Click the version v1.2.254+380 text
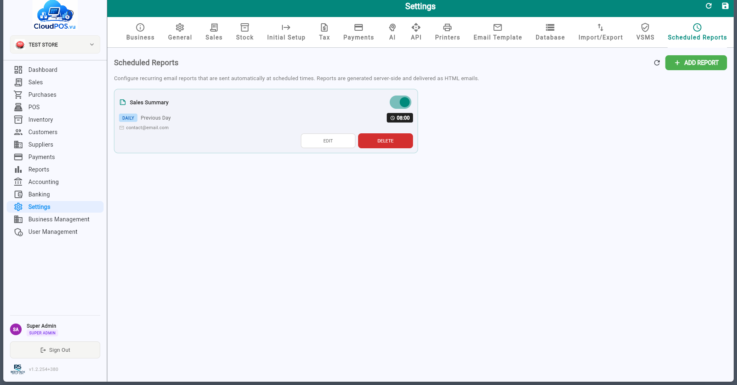This screenshot has height=385, width=737. point(43,369)
